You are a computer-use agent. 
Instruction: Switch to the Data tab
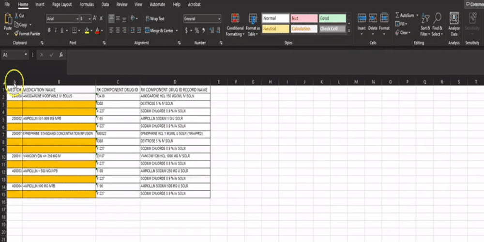(x=105, y=4)
